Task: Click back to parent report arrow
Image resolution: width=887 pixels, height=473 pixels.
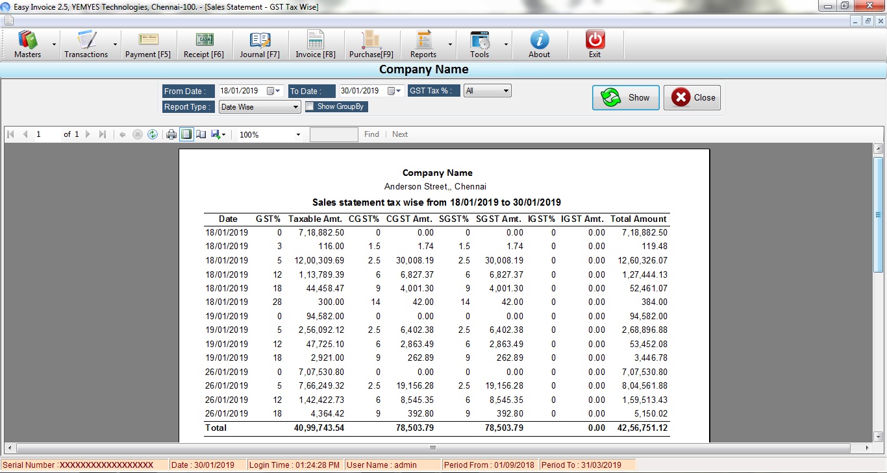Action: tap(123, 134)
